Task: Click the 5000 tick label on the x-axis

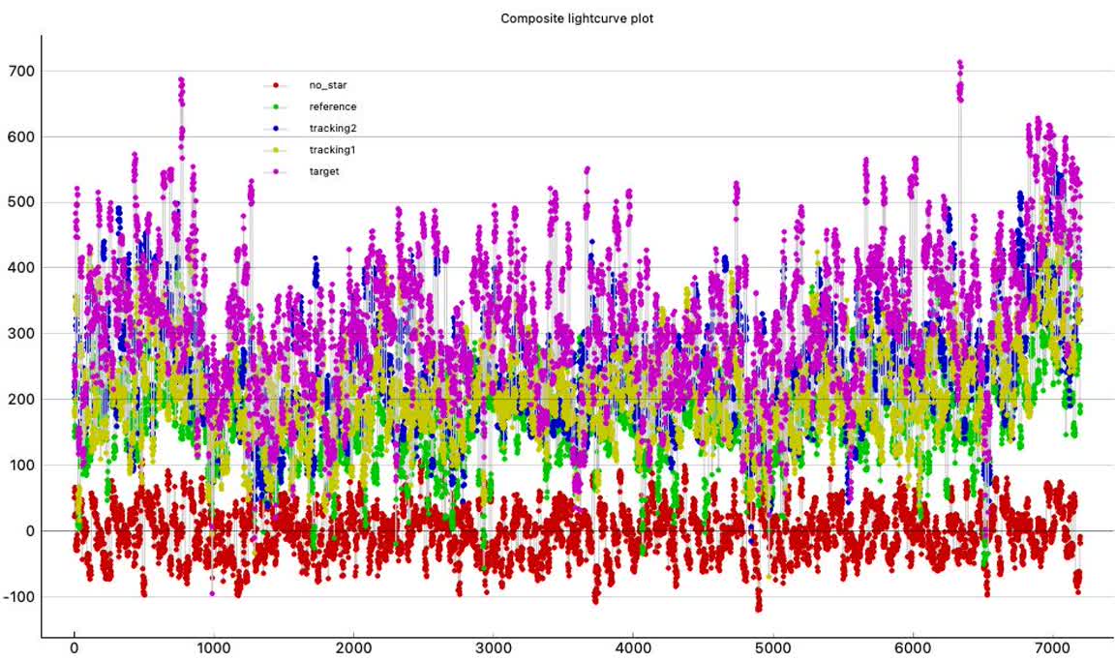Action: pyautogui.click(x=772, y=648)
